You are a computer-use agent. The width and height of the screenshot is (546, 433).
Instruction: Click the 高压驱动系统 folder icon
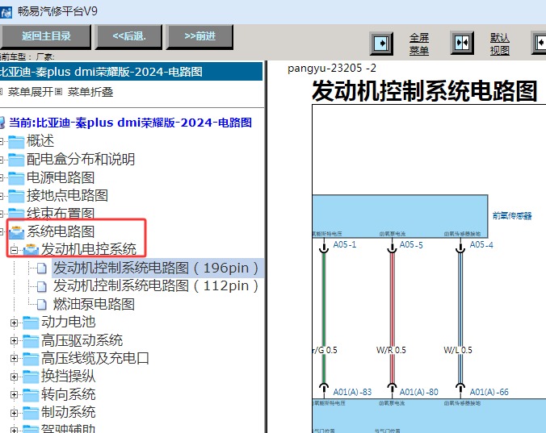(x=31, y=341)
